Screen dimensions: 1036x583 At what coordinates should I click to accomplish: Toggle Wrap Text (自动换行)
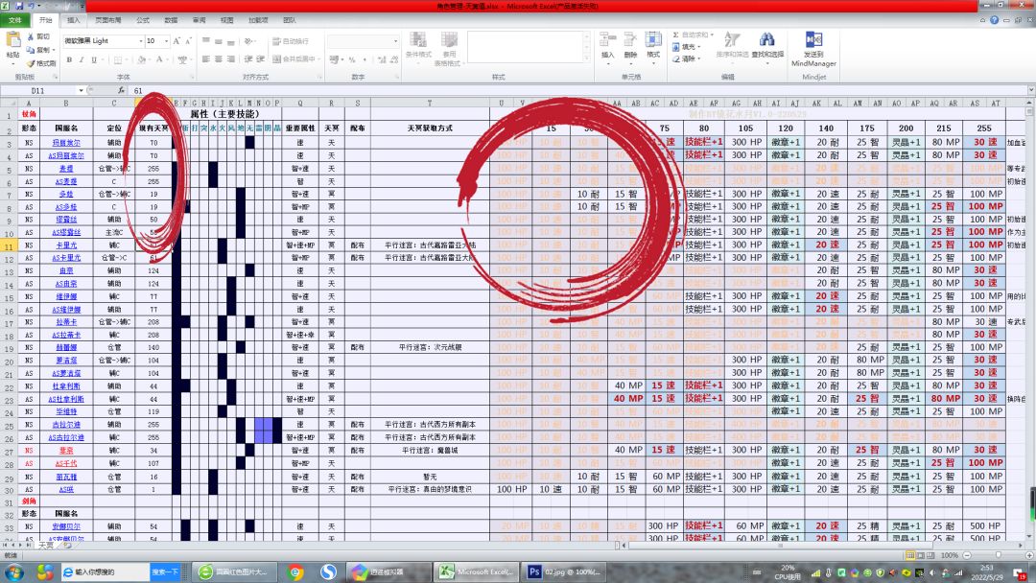291,41
